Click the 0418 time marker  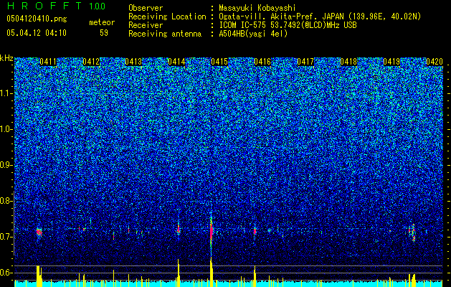pos(348,62)
